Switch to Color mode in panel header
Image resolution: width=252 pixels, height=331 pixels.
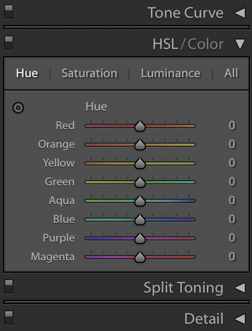tap(205, 44)
